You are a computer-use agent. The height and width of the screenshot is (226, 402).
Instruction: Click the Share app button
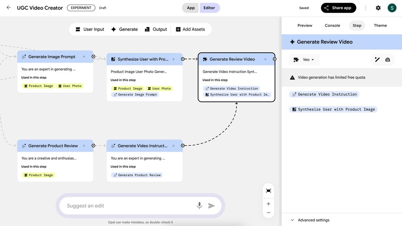point(338,8)
